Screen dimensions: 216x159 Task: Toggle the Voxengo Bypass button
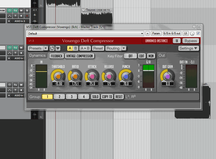click(x=191, y=41)
